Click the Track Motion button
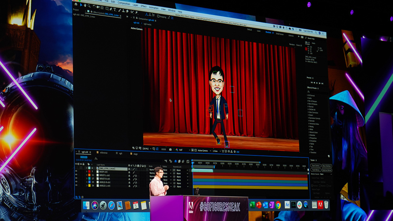The image size is (393, 221). tap(316, 170)
